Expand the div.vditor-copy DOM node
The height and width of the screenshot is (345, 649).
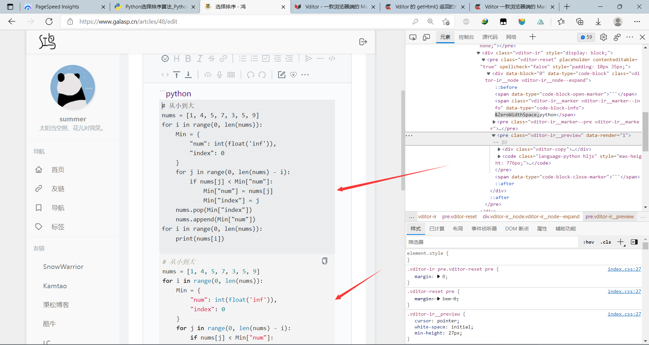tap(499, 149)
